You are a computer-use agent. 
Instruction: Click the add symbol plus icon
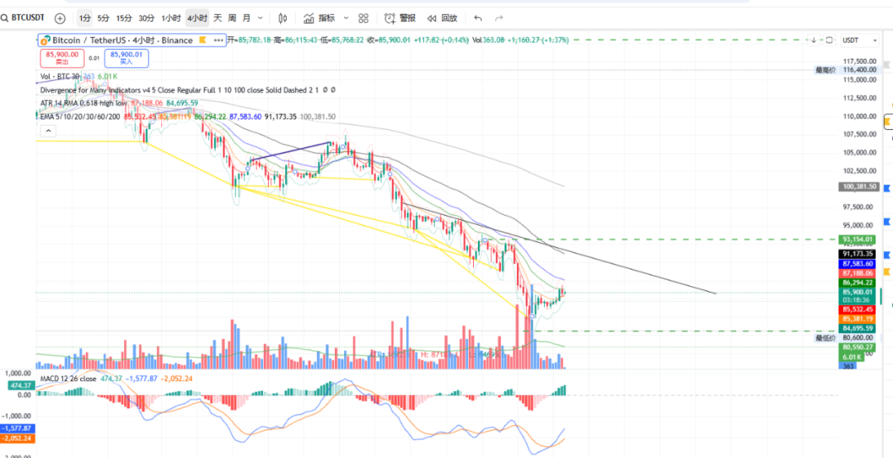[x=60, y=17]
